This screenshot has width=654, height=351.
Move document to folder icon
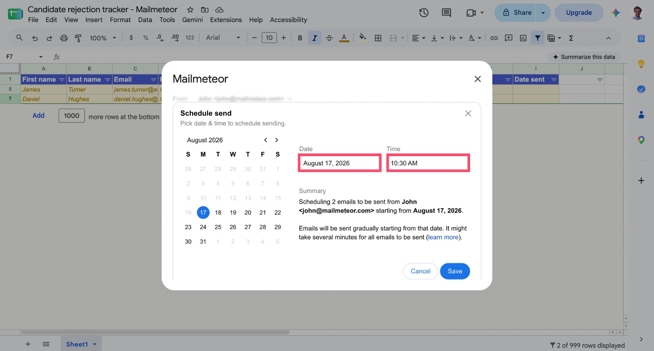point(205,10)
